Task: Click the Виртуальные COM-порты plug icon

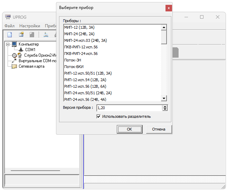Action: tap(14, 61)
